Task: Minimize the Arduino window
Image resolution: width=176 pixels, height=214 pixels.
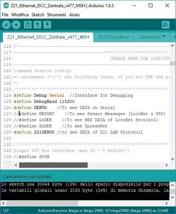Action: (x=134, y=6)
